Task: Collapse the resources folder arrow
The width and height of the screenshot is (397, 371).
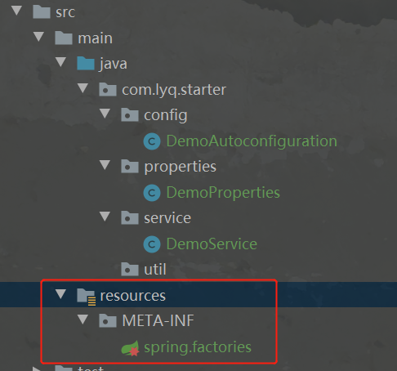Action: [x=60, y=294]
